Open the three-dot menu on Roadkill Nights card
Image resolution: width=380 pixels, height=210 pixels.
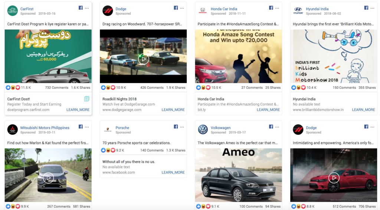tap(182, 8)
